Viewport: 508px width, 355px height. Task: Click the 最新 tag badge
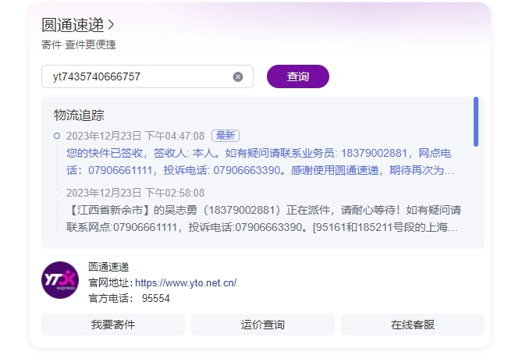[x=226, y=136]
